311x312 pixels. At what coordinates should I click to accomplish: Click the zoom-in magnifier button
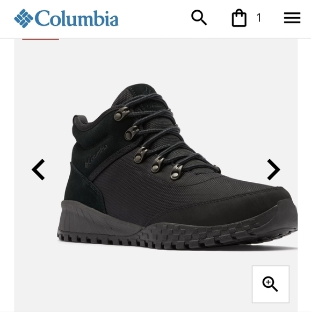coord(270,284)
